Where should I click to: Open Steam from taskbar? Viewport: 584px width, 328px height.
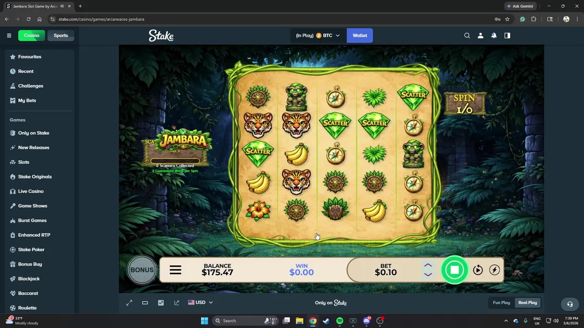pos(326,321)
